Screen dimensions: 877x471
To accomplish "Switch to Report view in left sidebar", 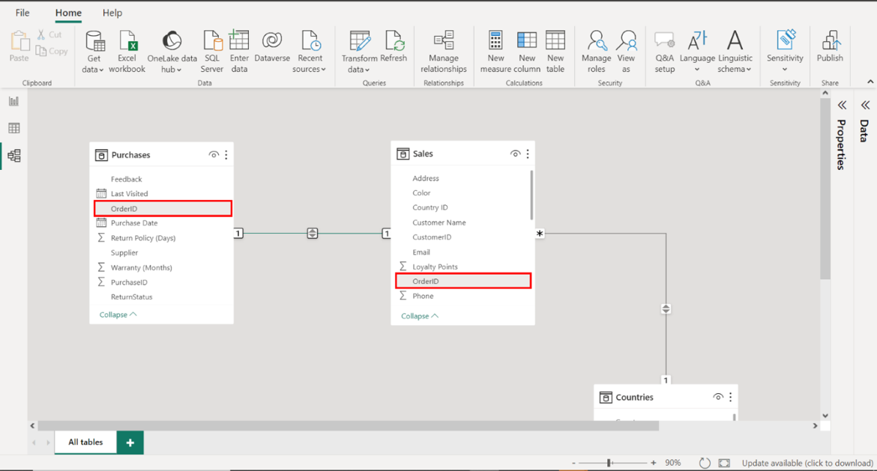I will tap(13, 101).
